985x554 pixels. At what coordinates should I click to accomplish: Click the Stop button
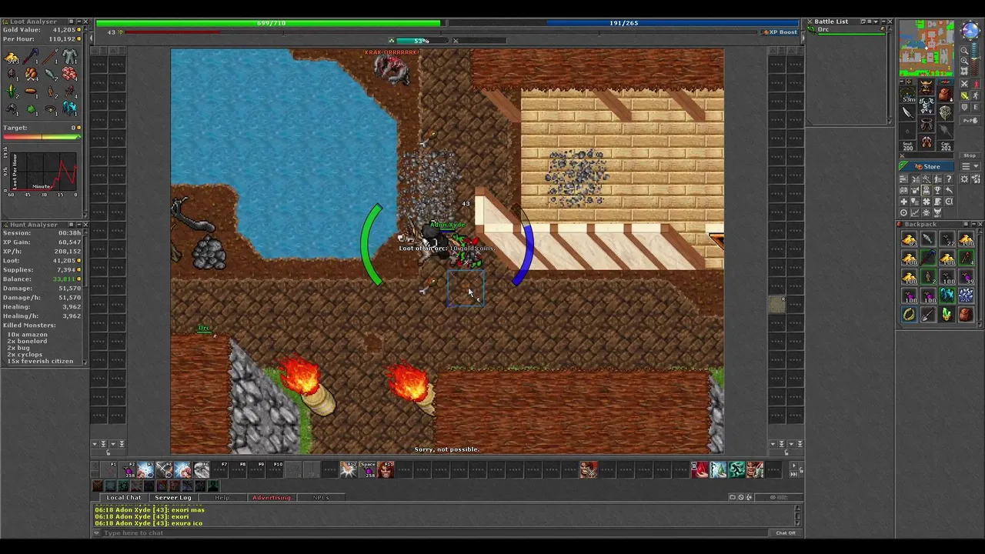(x=970, y=155)
